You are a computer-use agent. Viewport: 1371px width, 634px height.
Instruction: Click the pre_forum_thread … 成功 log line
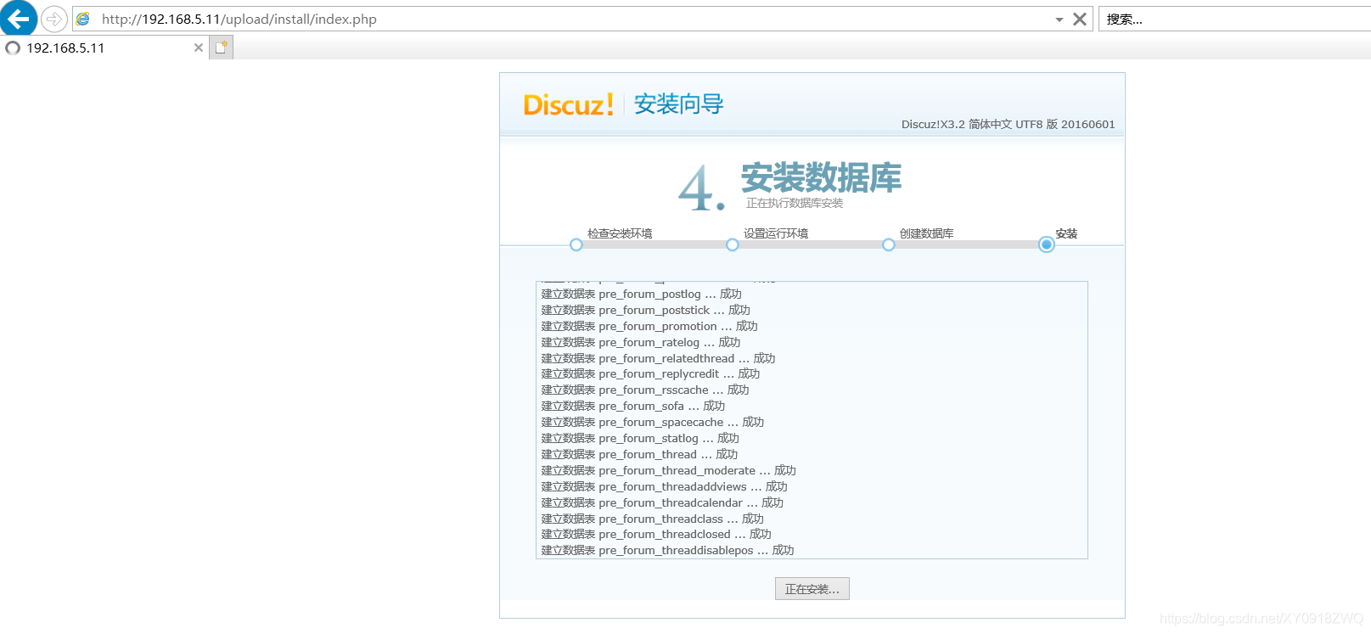pyautogui.click(x=640, y=454)
